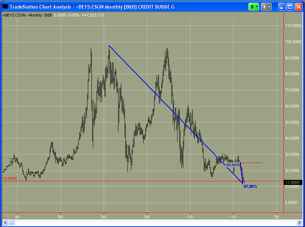Viewport: 305px width, 227px height.
Task: Click the horizontal scrollbar thumb
Action: [12, 222]
